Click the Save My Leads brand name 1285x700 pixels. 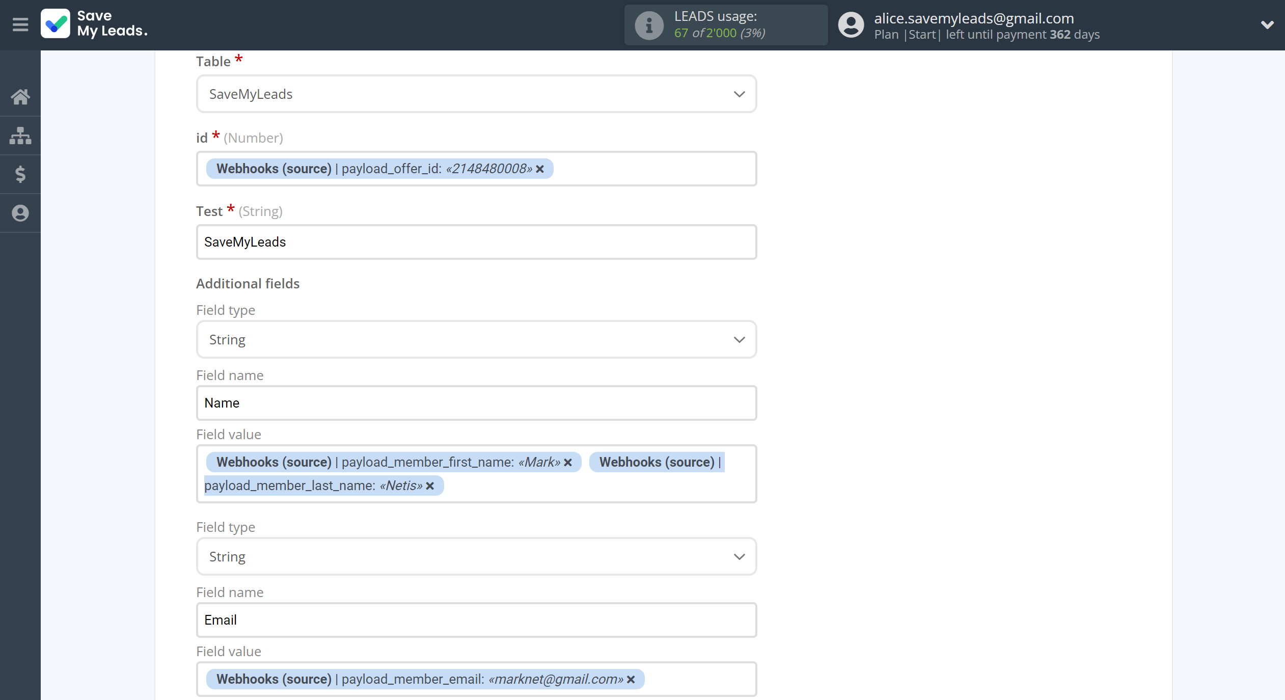coord(112,24)
